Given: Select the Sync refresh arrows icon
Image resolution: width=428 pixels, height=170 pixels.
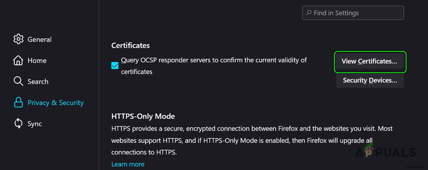Looking at the screenshot, I should pos(18,123).
